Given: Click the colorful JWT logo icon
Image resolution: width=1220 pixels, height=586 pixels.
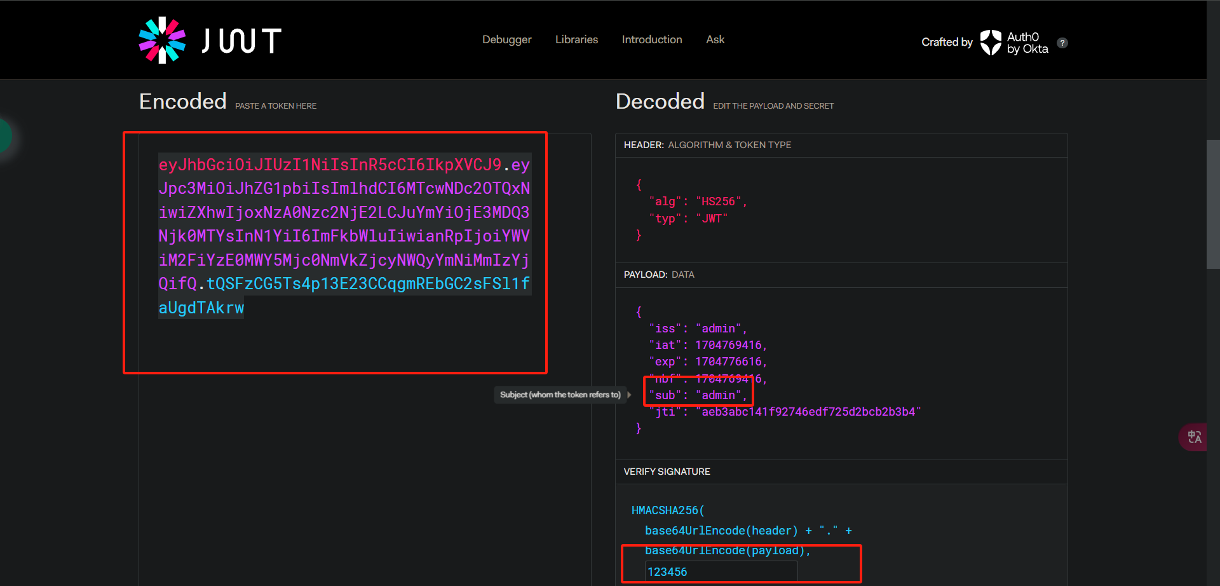Looking at the screenshot, I should click(162, 40).
